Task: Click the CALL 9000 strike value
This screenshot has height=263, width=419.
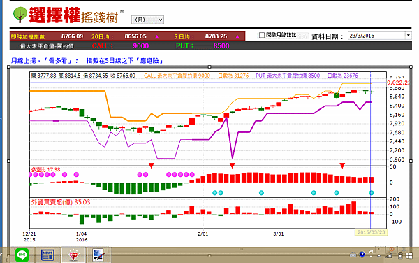Action: coord(141,46)
